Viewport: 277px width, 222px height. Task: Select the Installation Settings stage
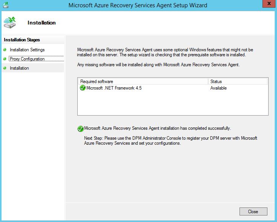tap(27, 50)
